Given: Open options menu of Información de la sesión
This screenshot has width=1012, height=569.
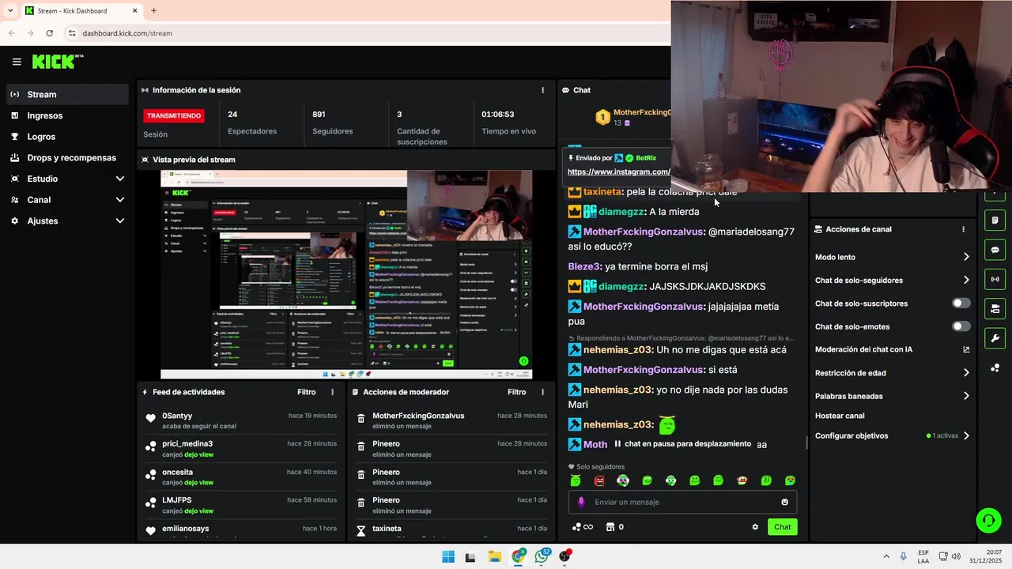Looking at the screenshot, I should tap(542, 90).
